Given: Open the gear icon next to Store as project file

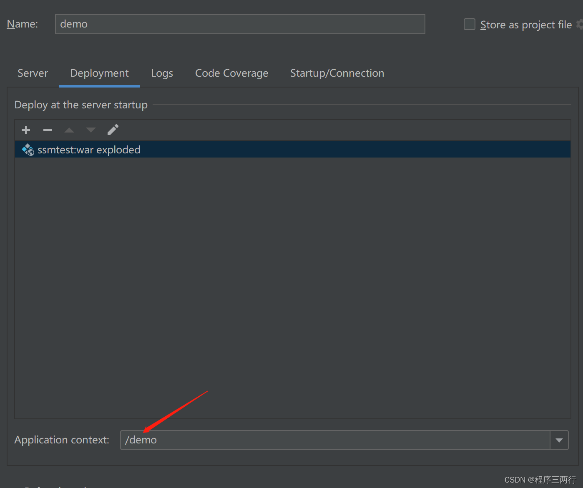Looking at the screenshot, I should click(x=580, y=24).
